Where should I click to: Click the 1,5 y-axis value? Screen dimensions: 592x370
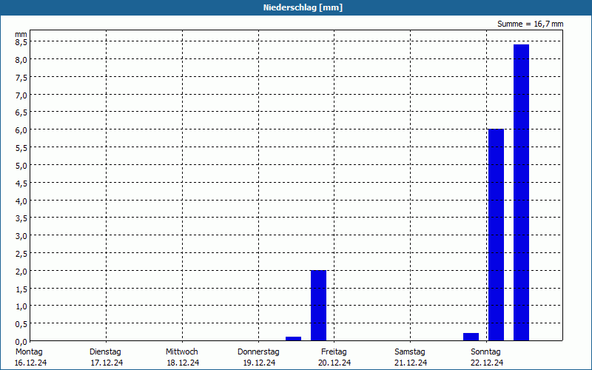[21, 289]
